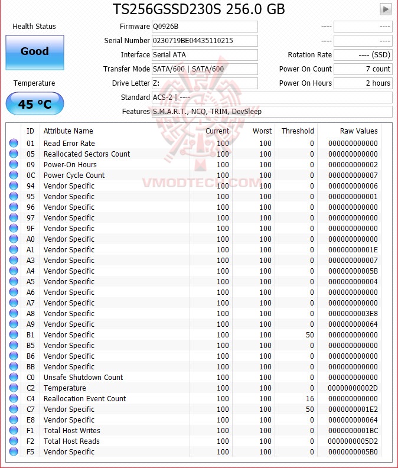Click raw value 0000000001E
This screenshot has height=468, width=398.
(353, 250)
